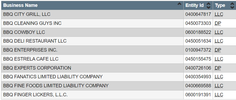Sort by Business Name using arrow icon
Viewport: 236px width, 100px height.
(179, 4)
